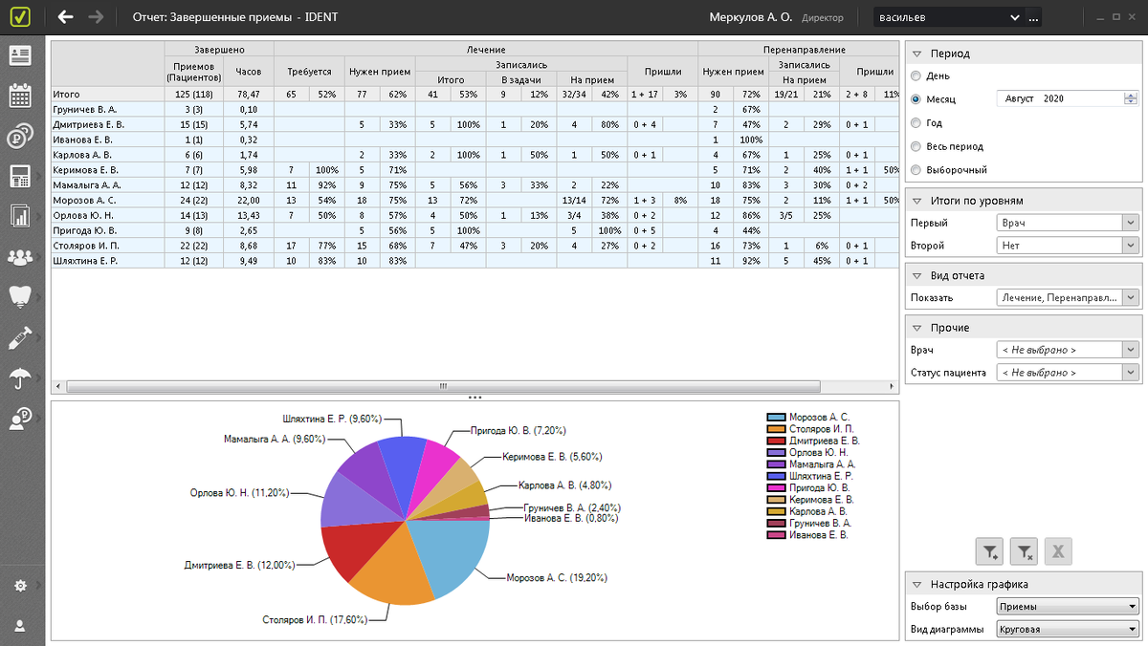The height and width of the screenshot is (646, 1148).
Task: Select the День period radio button
Action: 916,75
